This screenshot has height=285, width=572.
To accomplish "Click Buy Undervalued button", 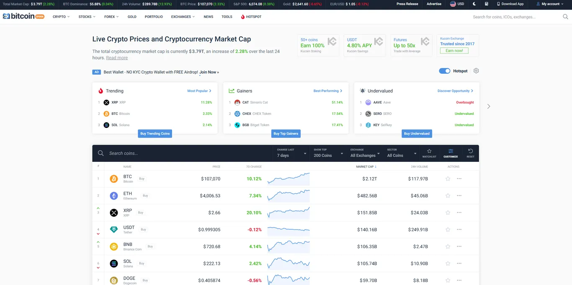I will 417,133.
